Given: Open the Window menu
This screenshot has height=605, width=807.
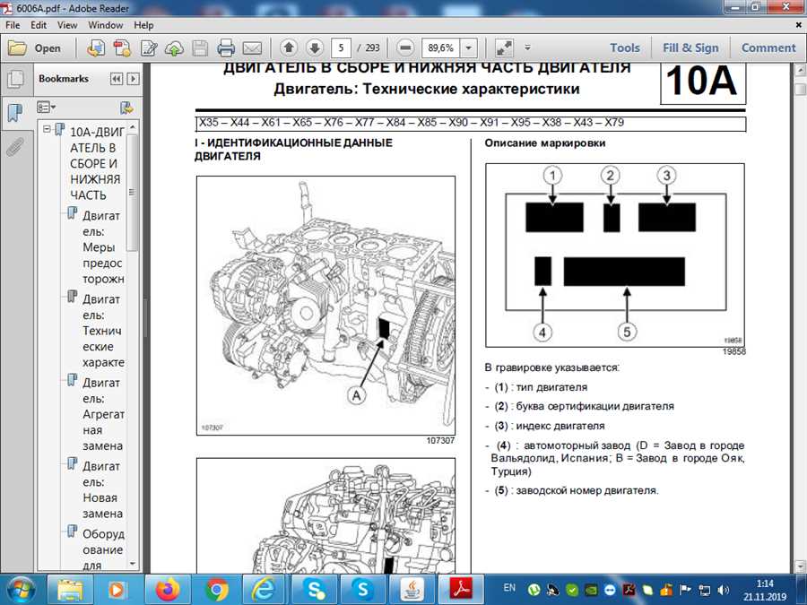Looking at the screenshot, I should (106, 26).
